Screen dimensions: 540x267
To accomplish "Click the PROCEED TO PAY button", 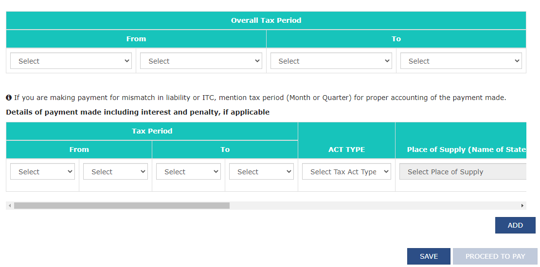I will [495, 256].
